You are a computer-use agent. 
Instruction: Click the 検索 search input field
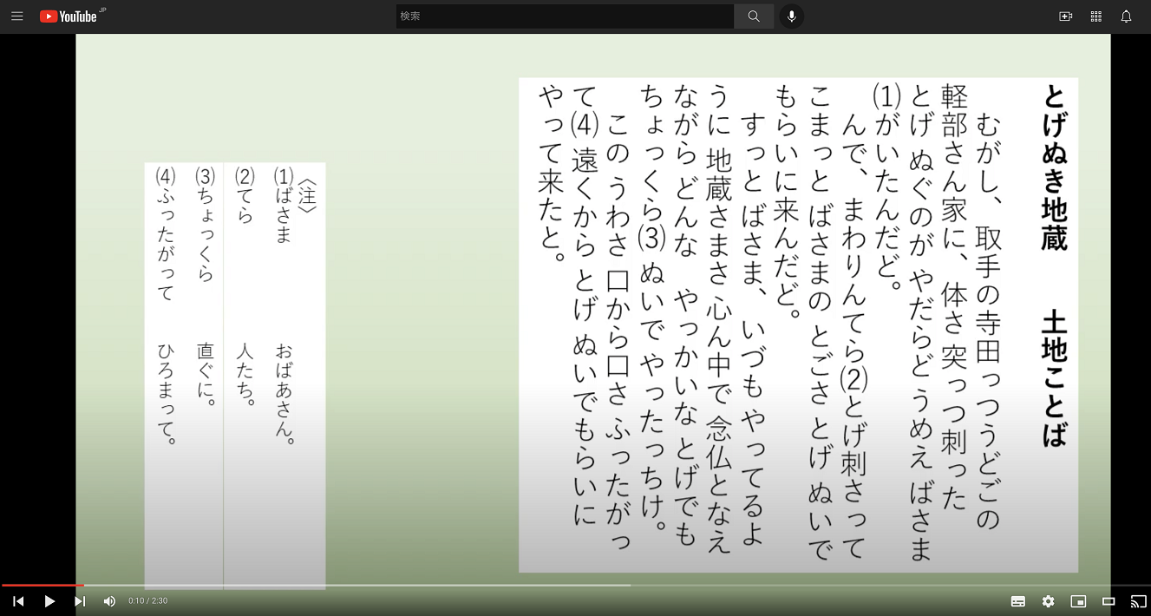point(565,16)
